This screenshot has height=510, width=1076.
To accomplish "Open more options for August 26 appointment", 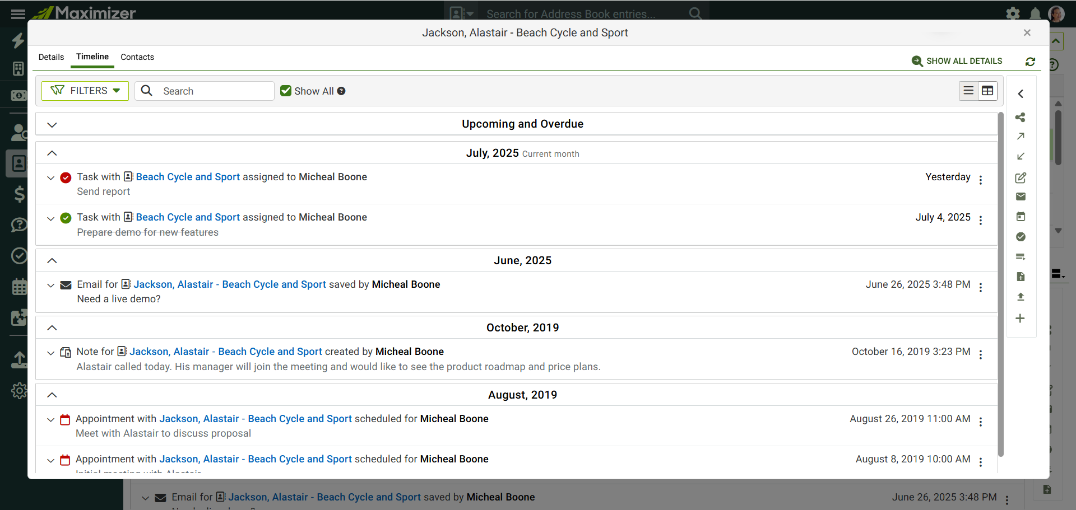I will [x=981, y=422].
